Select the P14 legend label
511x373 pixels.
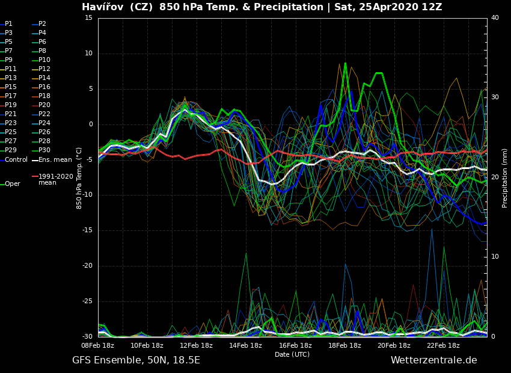coord(44,78)
